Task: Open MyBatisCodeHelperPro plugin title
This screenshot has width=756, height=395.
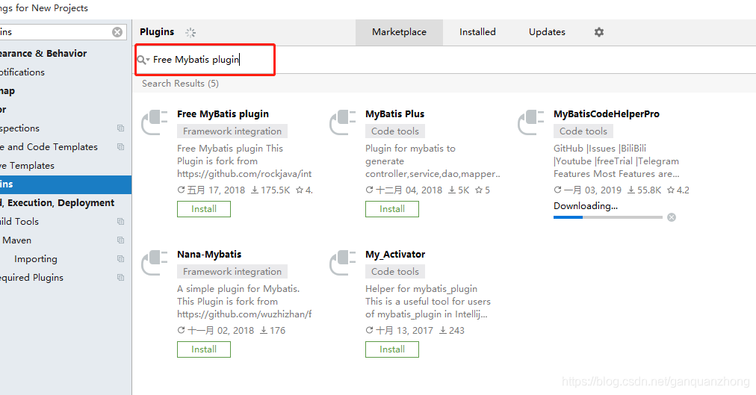Action: tap(607, 114)
